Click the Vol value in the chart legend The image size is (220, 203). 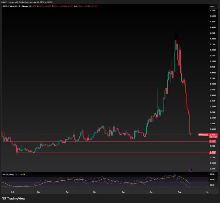tap(80, 6)
